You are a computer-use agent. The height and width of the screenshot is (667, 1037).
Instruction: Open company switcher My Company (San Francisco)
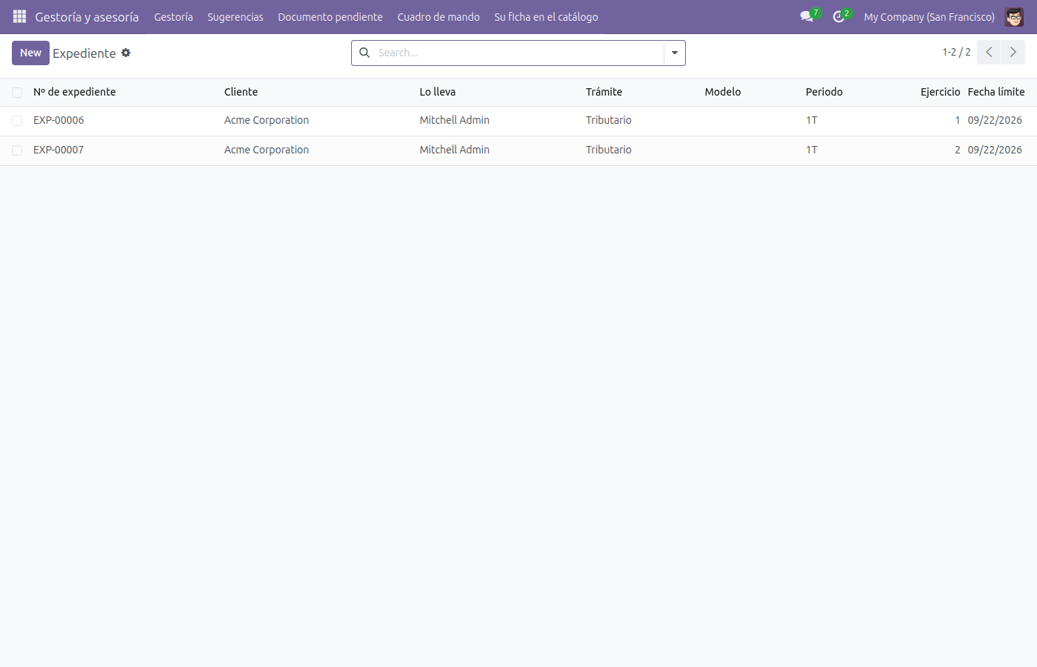pyautogui.click(x=929, y=17)
